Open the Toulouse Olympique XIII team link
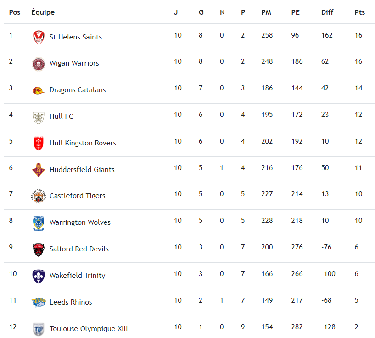 click(88, 329)
